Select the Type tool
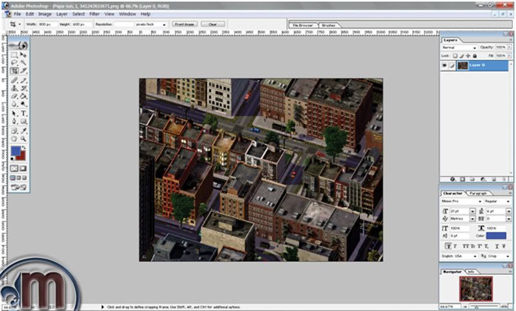This screenshot has width=516, height=311. (24, 113)
